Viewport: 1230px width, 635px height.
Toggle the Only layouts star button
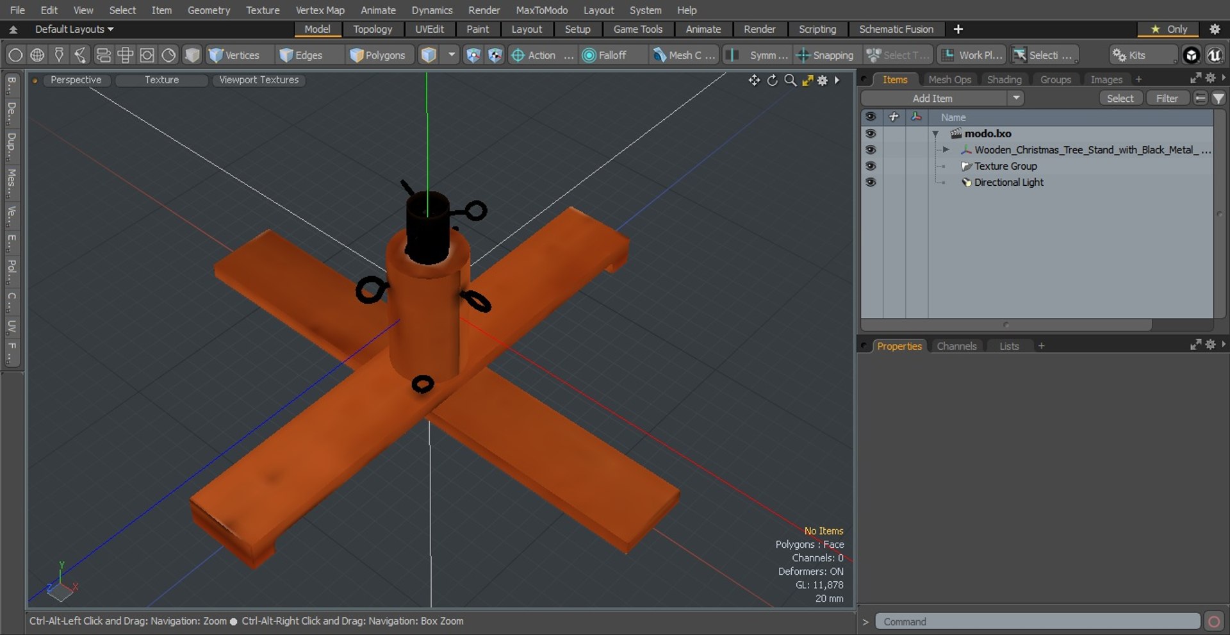point(1169,29)
